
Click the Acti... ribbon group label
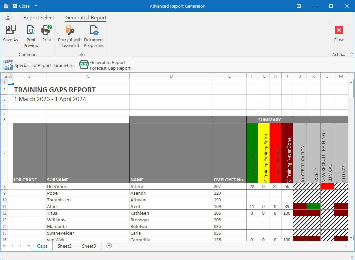pos(338,55)
